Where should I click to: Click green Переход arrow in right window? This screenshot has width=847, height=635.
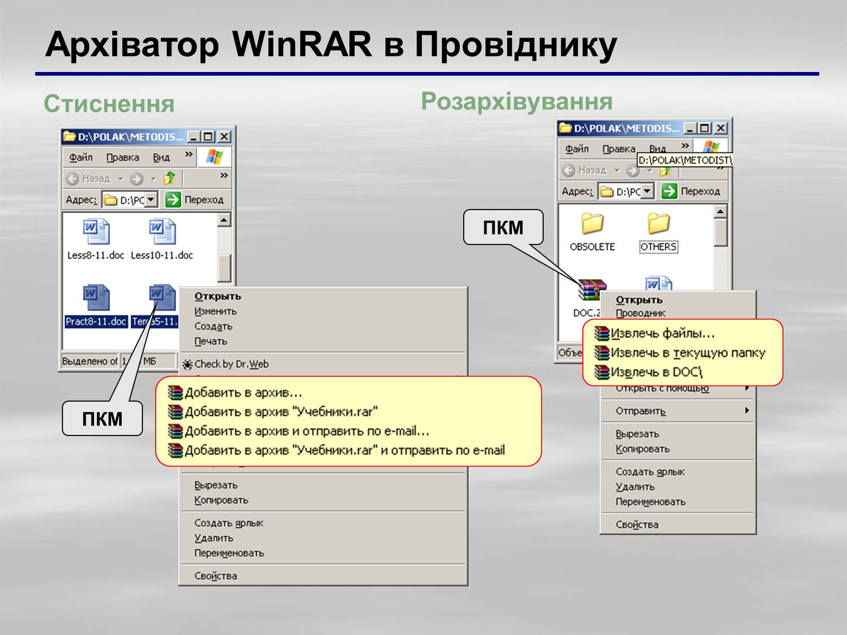[669, 191]
